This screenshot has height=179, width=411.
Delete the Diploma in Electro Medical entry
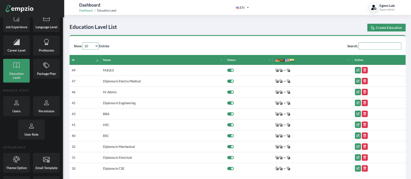(x=365, y=81)
